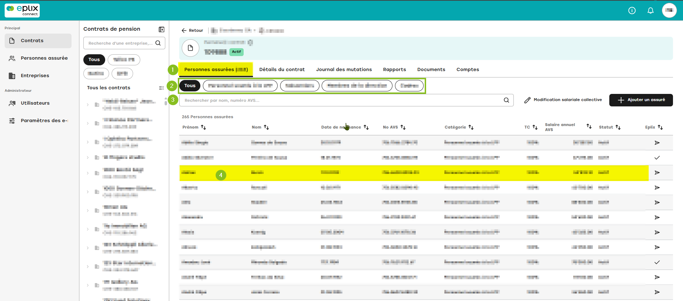
Task: Click the company search magnifier icon
Action: coord(158,43)
